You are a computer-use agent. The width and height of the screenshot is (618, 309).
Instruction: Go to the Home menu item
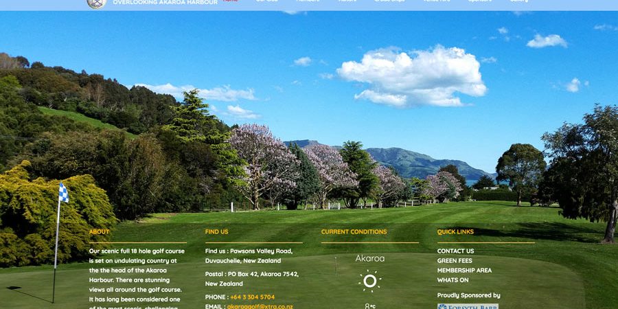[231, 1]
